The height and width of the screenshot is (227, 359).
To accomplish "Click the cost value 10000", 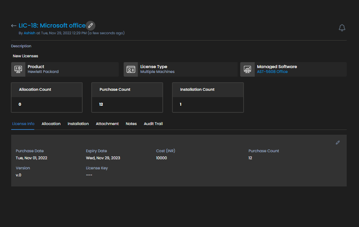I will pos(161,158).
